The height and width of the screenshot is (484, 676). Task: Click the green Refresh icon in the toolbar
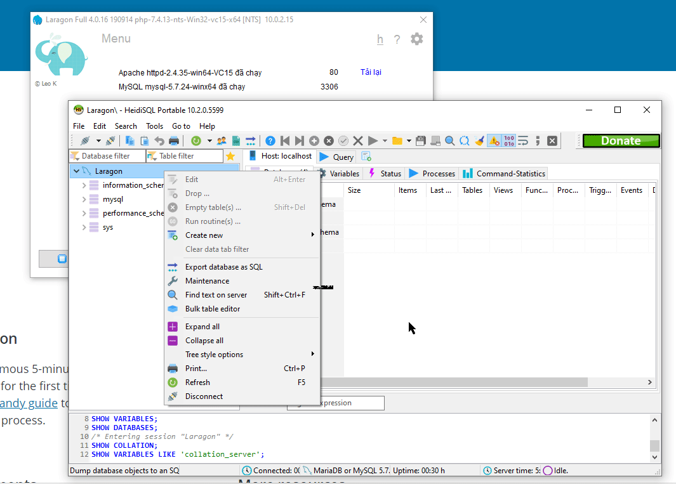pos(196,140)
